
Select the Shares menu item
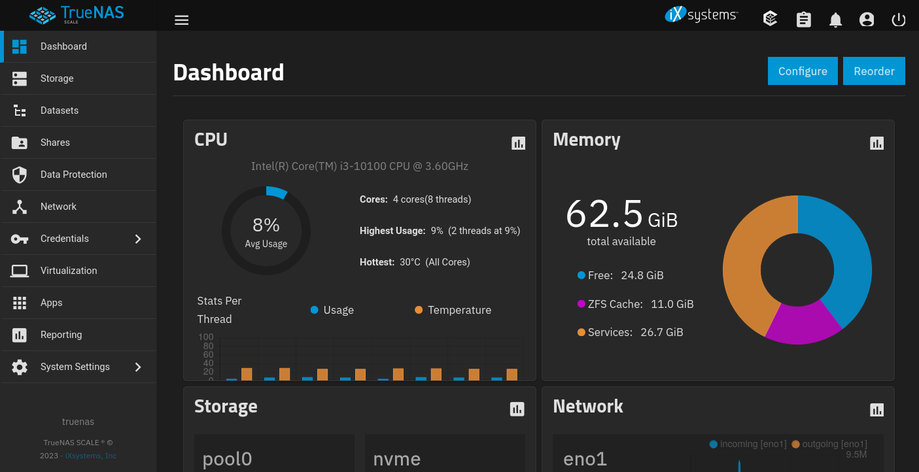point(78,143)
